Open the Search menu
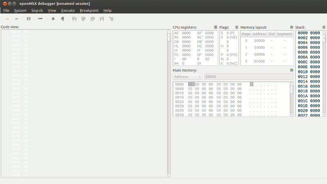Viewport: 327px width, 184px height. [x=37, y=11]
